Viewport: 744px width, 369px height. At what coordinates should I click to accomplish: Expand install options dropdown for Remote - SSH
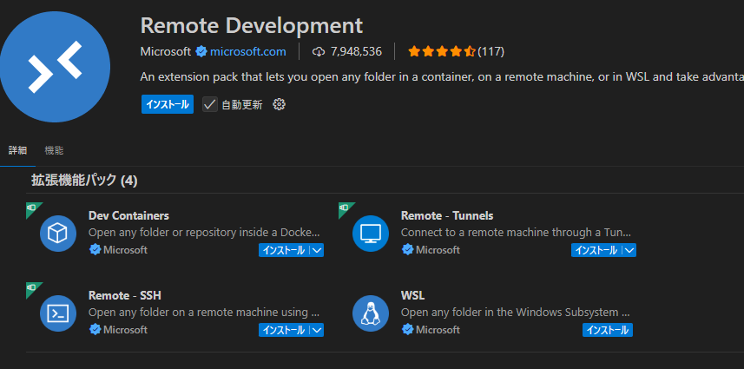318,330
